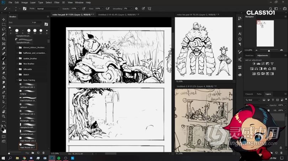This screenshot has width=288, height=161.
Task: Select the Smudge tool
Action: pyautogui.click(x=4, y=82)
